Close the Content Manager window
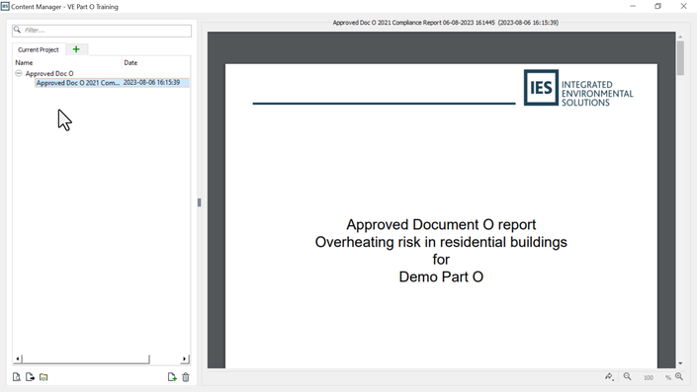Viewport: 697px width, 392px height. (x=684, y=6)
